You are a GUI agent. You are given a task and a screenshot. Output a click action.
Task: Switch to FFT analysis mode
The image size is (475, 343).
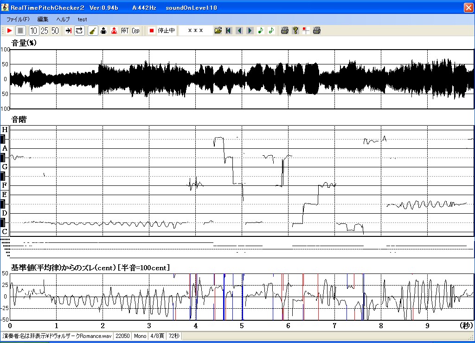pyautogui.click(x=125, y=31)
